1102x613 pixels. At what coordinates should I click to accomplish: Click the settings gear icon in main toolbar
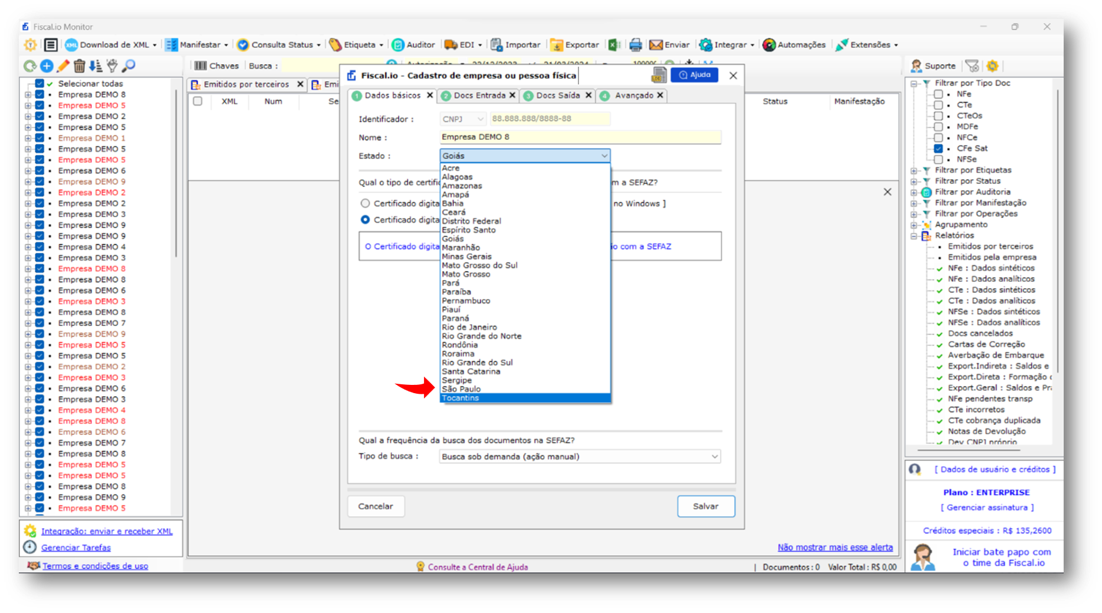click(x=30, y=45)
